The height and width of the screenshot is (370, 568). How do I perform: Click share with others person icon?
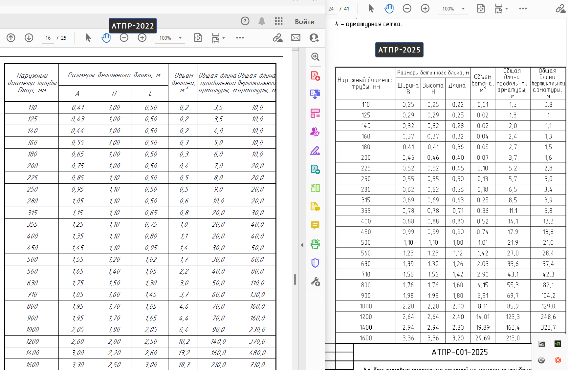click(314, 38)
